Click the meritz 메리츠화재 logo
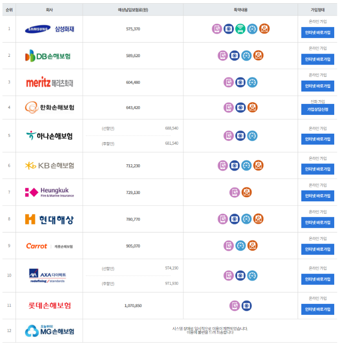 click(50, 82)
